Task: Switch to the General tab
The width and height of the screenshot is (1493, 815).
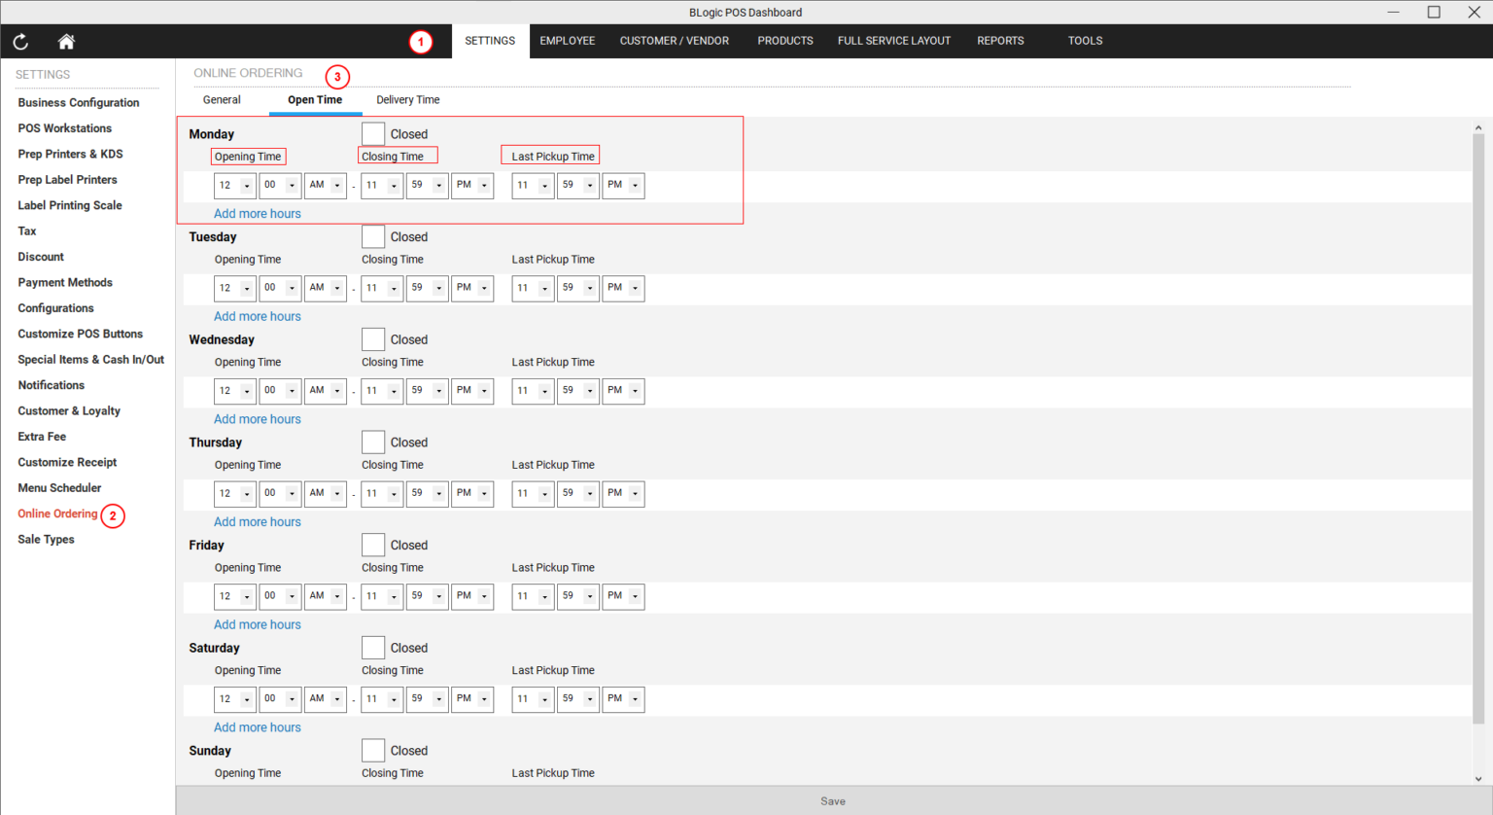Action: [x=222, y=100]
